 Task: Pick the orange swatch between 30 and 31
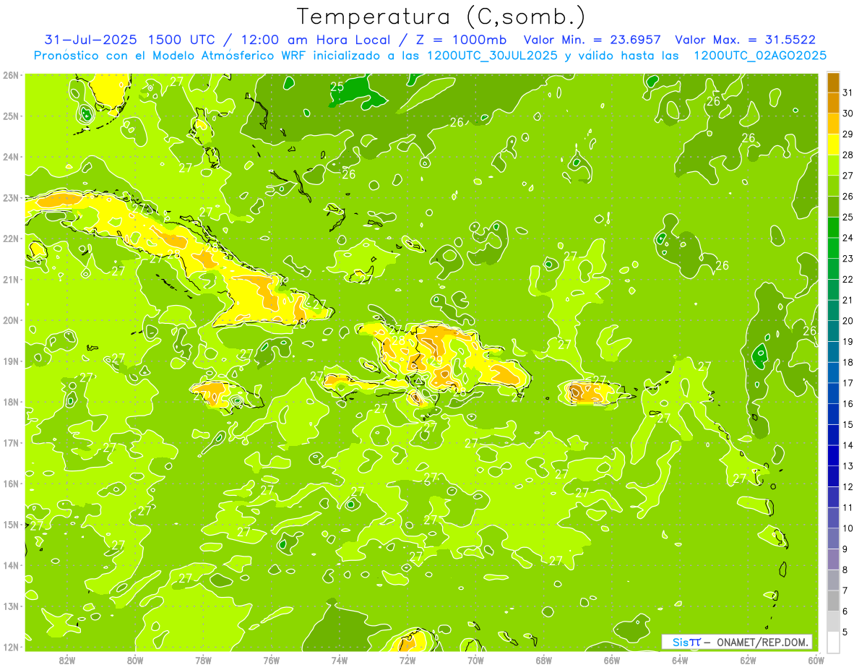tap(833, 103)
